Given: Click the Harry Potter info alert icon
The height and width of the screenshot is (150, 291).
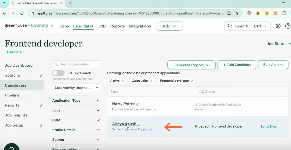Looking at the screenshot, I should (138, 104).
